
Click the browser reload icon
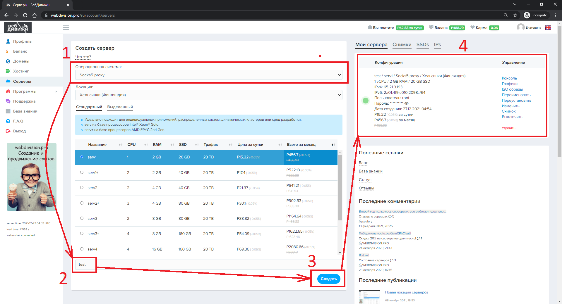pos(25,15)
